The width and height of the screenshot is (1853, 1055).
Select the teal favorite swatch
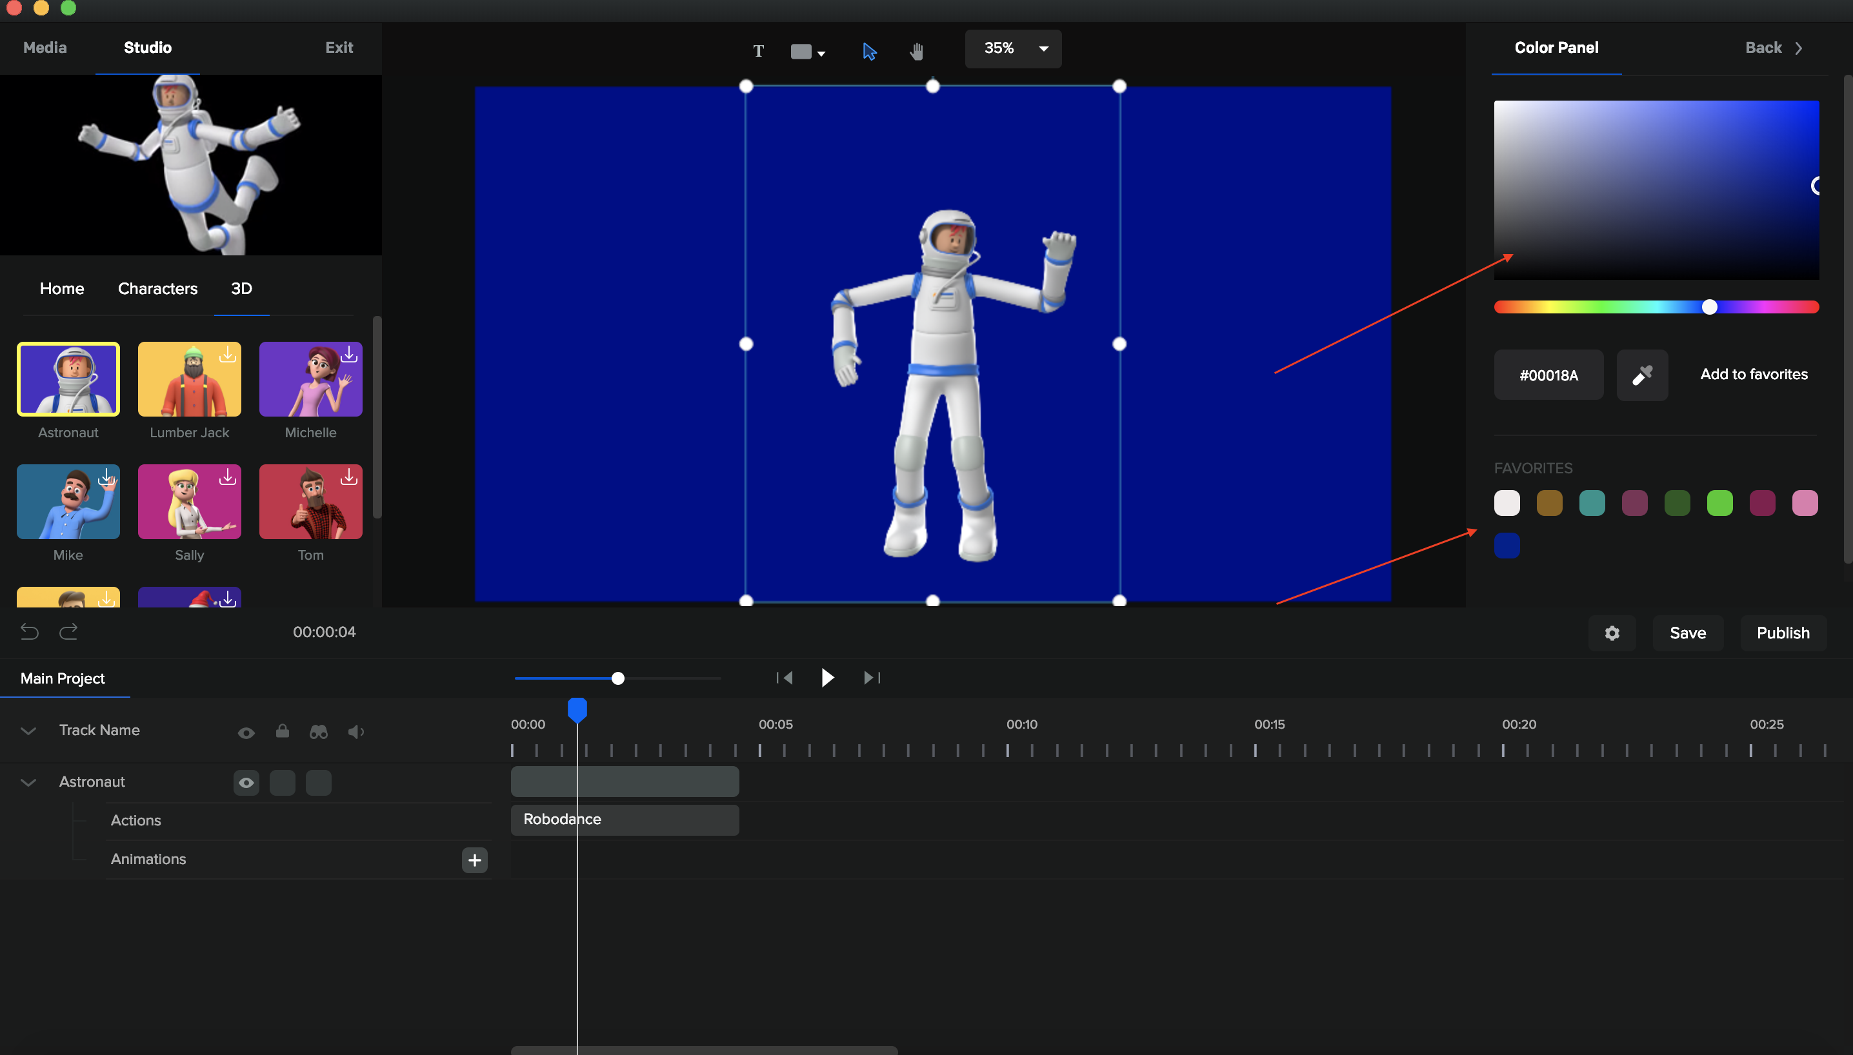coord(1592,503)
